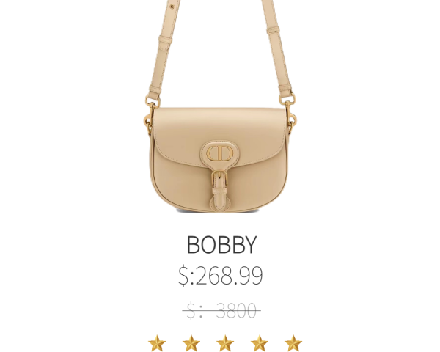Screen dimensions: 440x352
Task: Select the $268.99 sale price
Action: click(x=221, y=276)
